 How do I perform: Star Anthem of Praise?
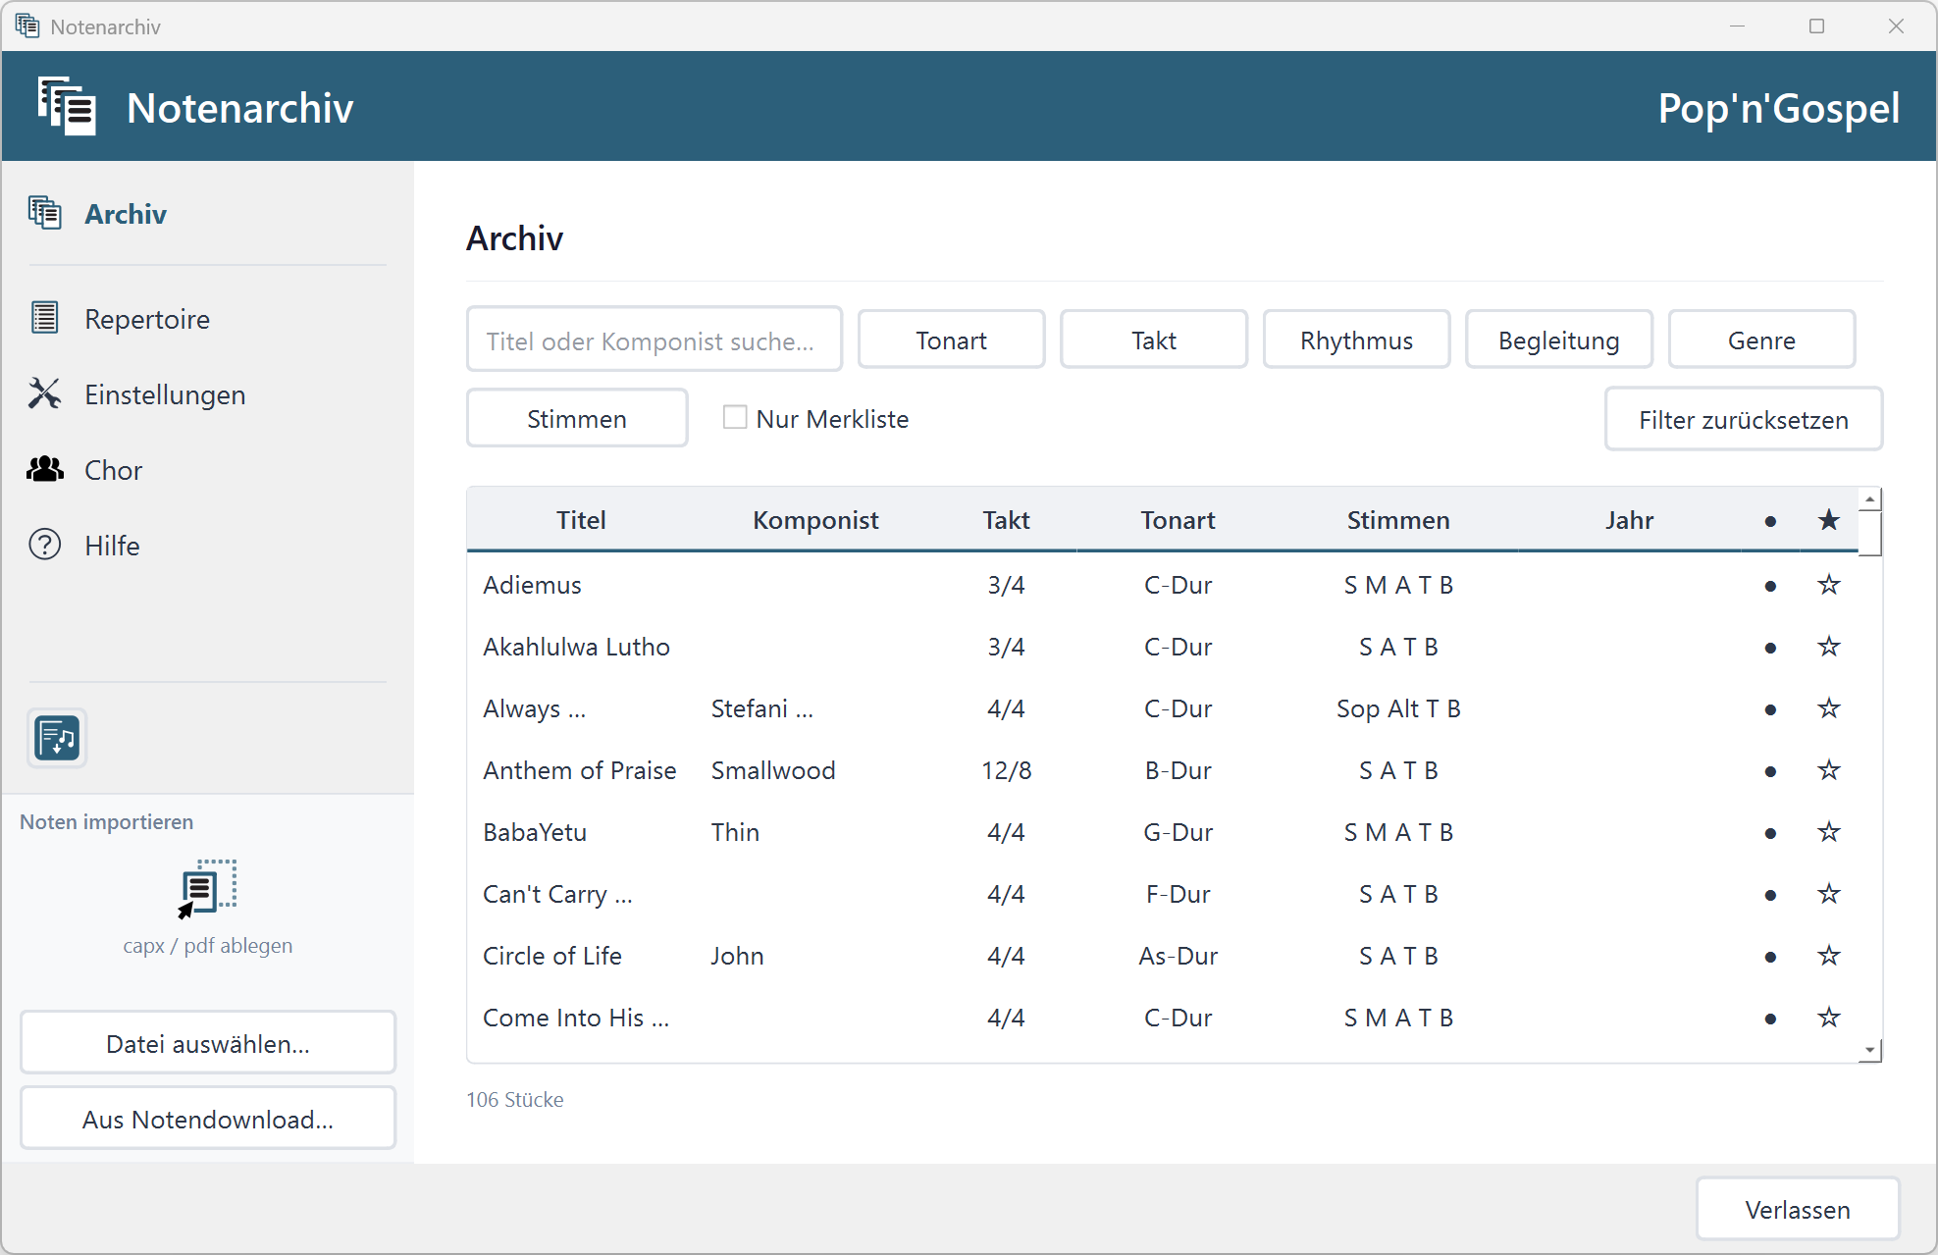pyautogui.click(x=1829, y=770)
